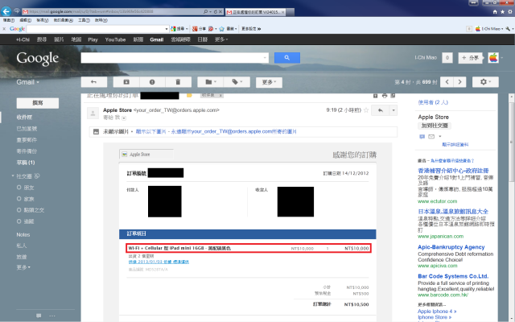Click the 顯示詳細資料 link
515x322 pixels.
[x=455, y=145]
